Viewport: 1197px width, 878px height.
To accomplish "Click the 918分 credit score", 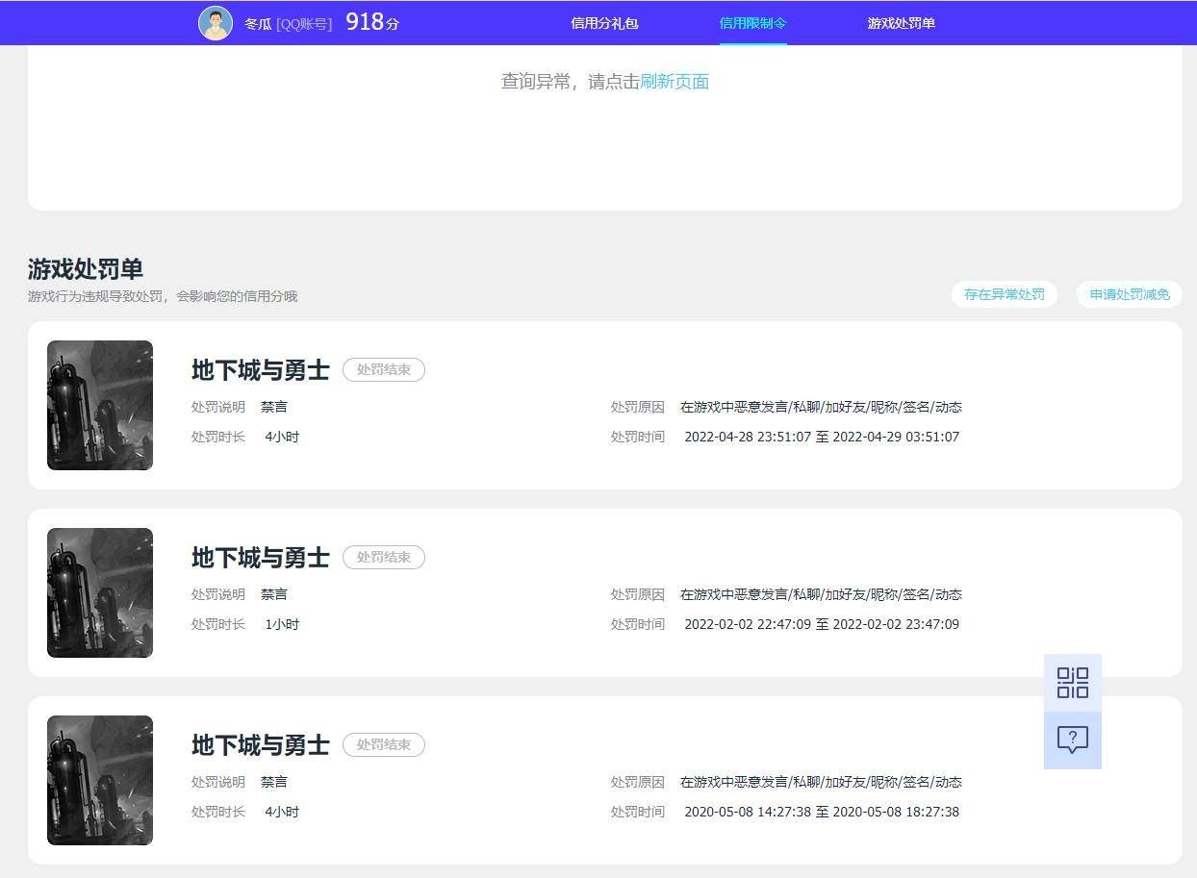I will point(372,22).
